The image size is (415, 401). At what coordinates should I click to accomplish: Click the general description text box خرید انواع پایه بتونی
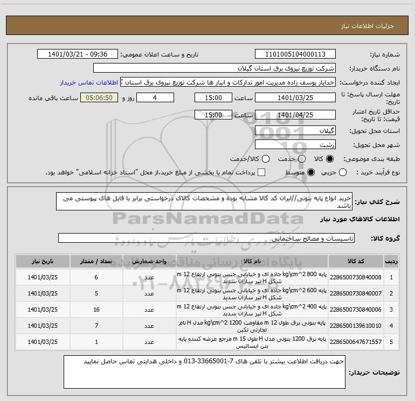204,201
